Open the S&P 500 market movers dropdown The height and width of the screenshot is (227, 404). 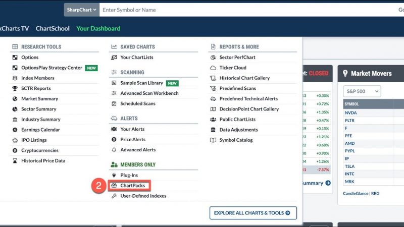click(x=362, y=91)
